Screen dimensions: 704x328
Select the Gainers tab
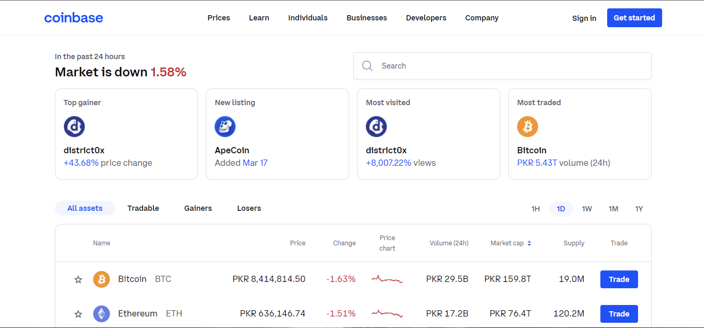(x=198, y=208)
